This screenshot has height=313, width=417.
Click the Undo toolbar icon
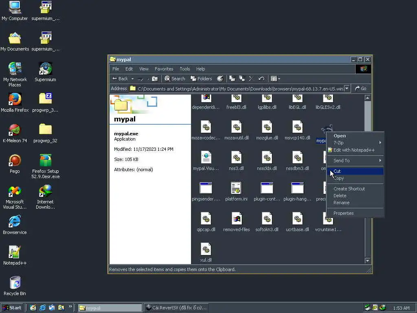261,79
